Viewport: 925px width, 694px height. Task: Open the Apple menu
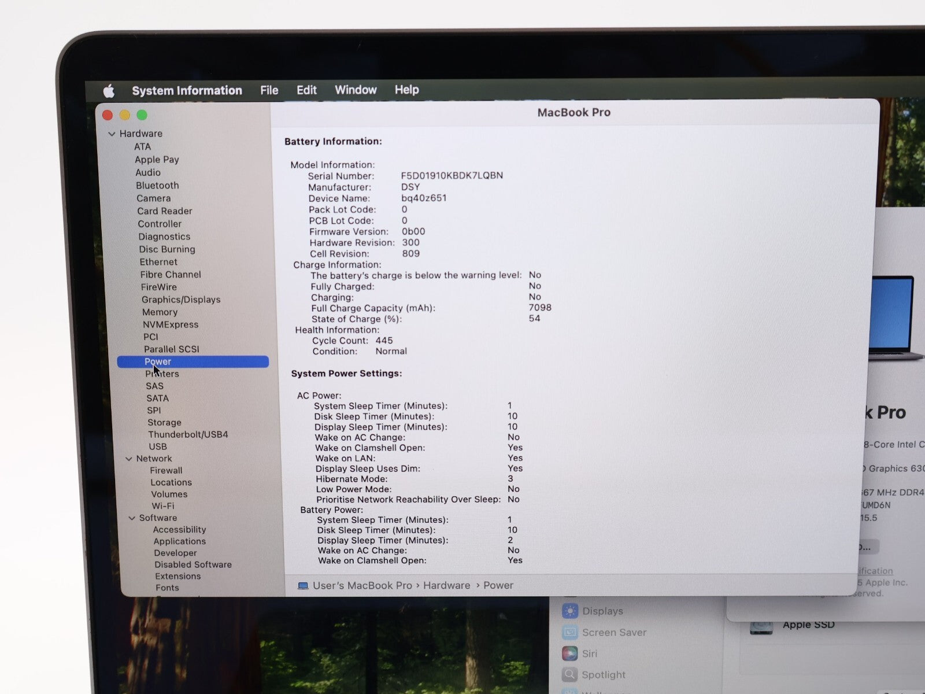click(x=109, y=91)
